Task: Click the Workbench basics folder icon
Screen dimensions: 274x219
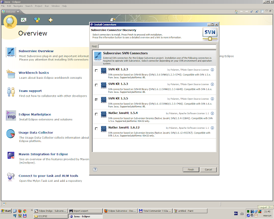Action: pyautogui.click(x=11, y=74)
